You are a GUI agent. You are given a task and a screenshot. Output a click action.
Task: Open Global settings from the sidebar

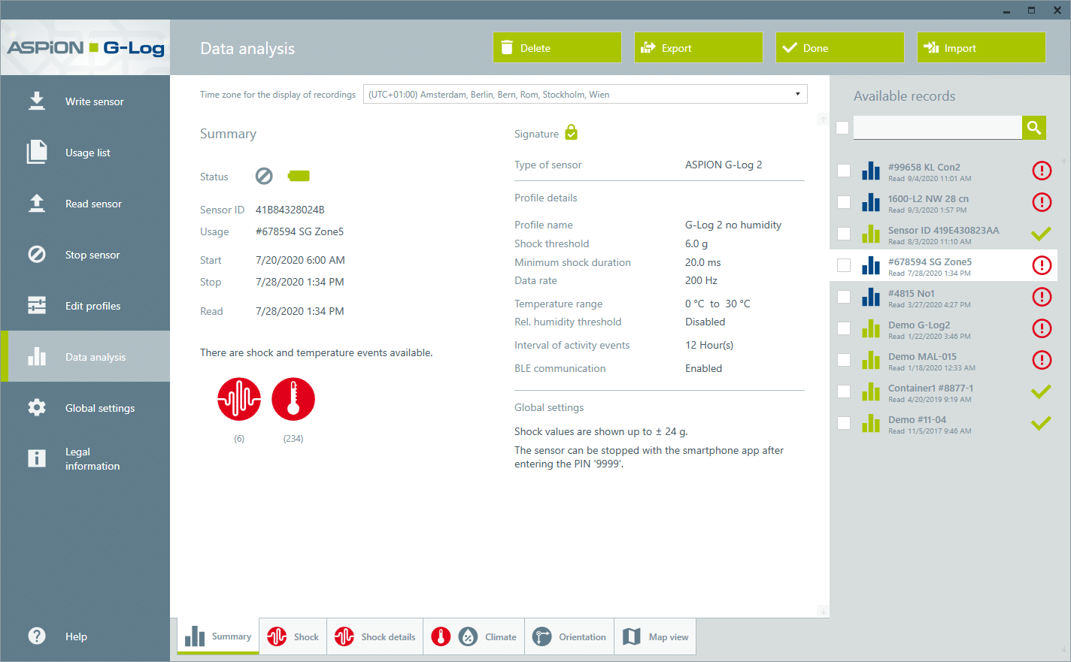click(85, 408)
